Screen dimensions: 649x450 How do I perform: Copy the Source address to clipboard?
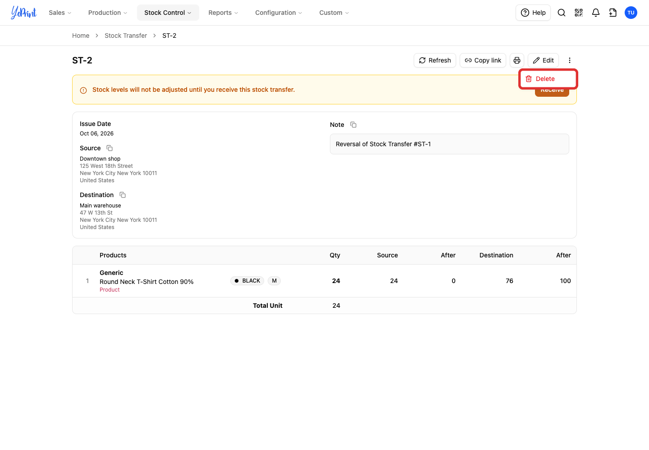click(110, 148)
